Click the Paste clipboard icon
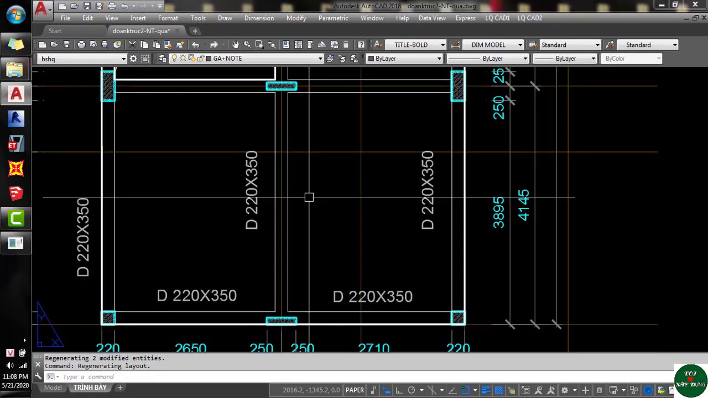This screenshot has height=398, width=708. [x=157, y=45]
